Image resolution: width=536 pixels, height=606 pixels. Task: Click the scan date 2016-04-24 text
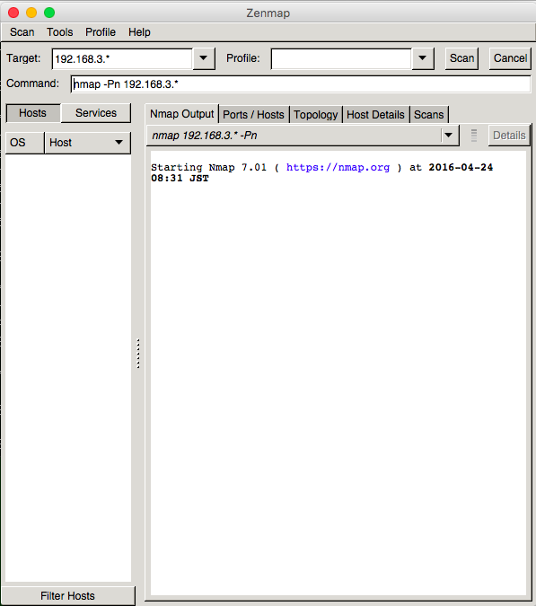tap(461, 167)
